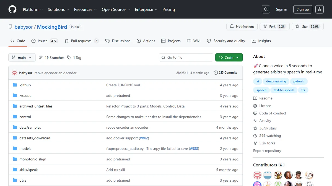Image resolution: width=332 pixels, height=186 pixels.
Task: Open the Insights tab
Action: tap(261, 41)
